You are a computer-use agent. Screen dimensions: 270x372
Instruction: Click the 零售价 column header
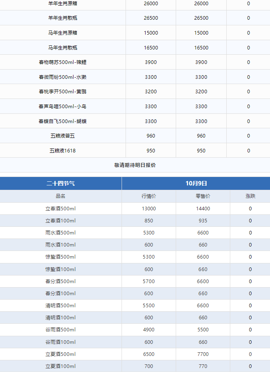203,196
